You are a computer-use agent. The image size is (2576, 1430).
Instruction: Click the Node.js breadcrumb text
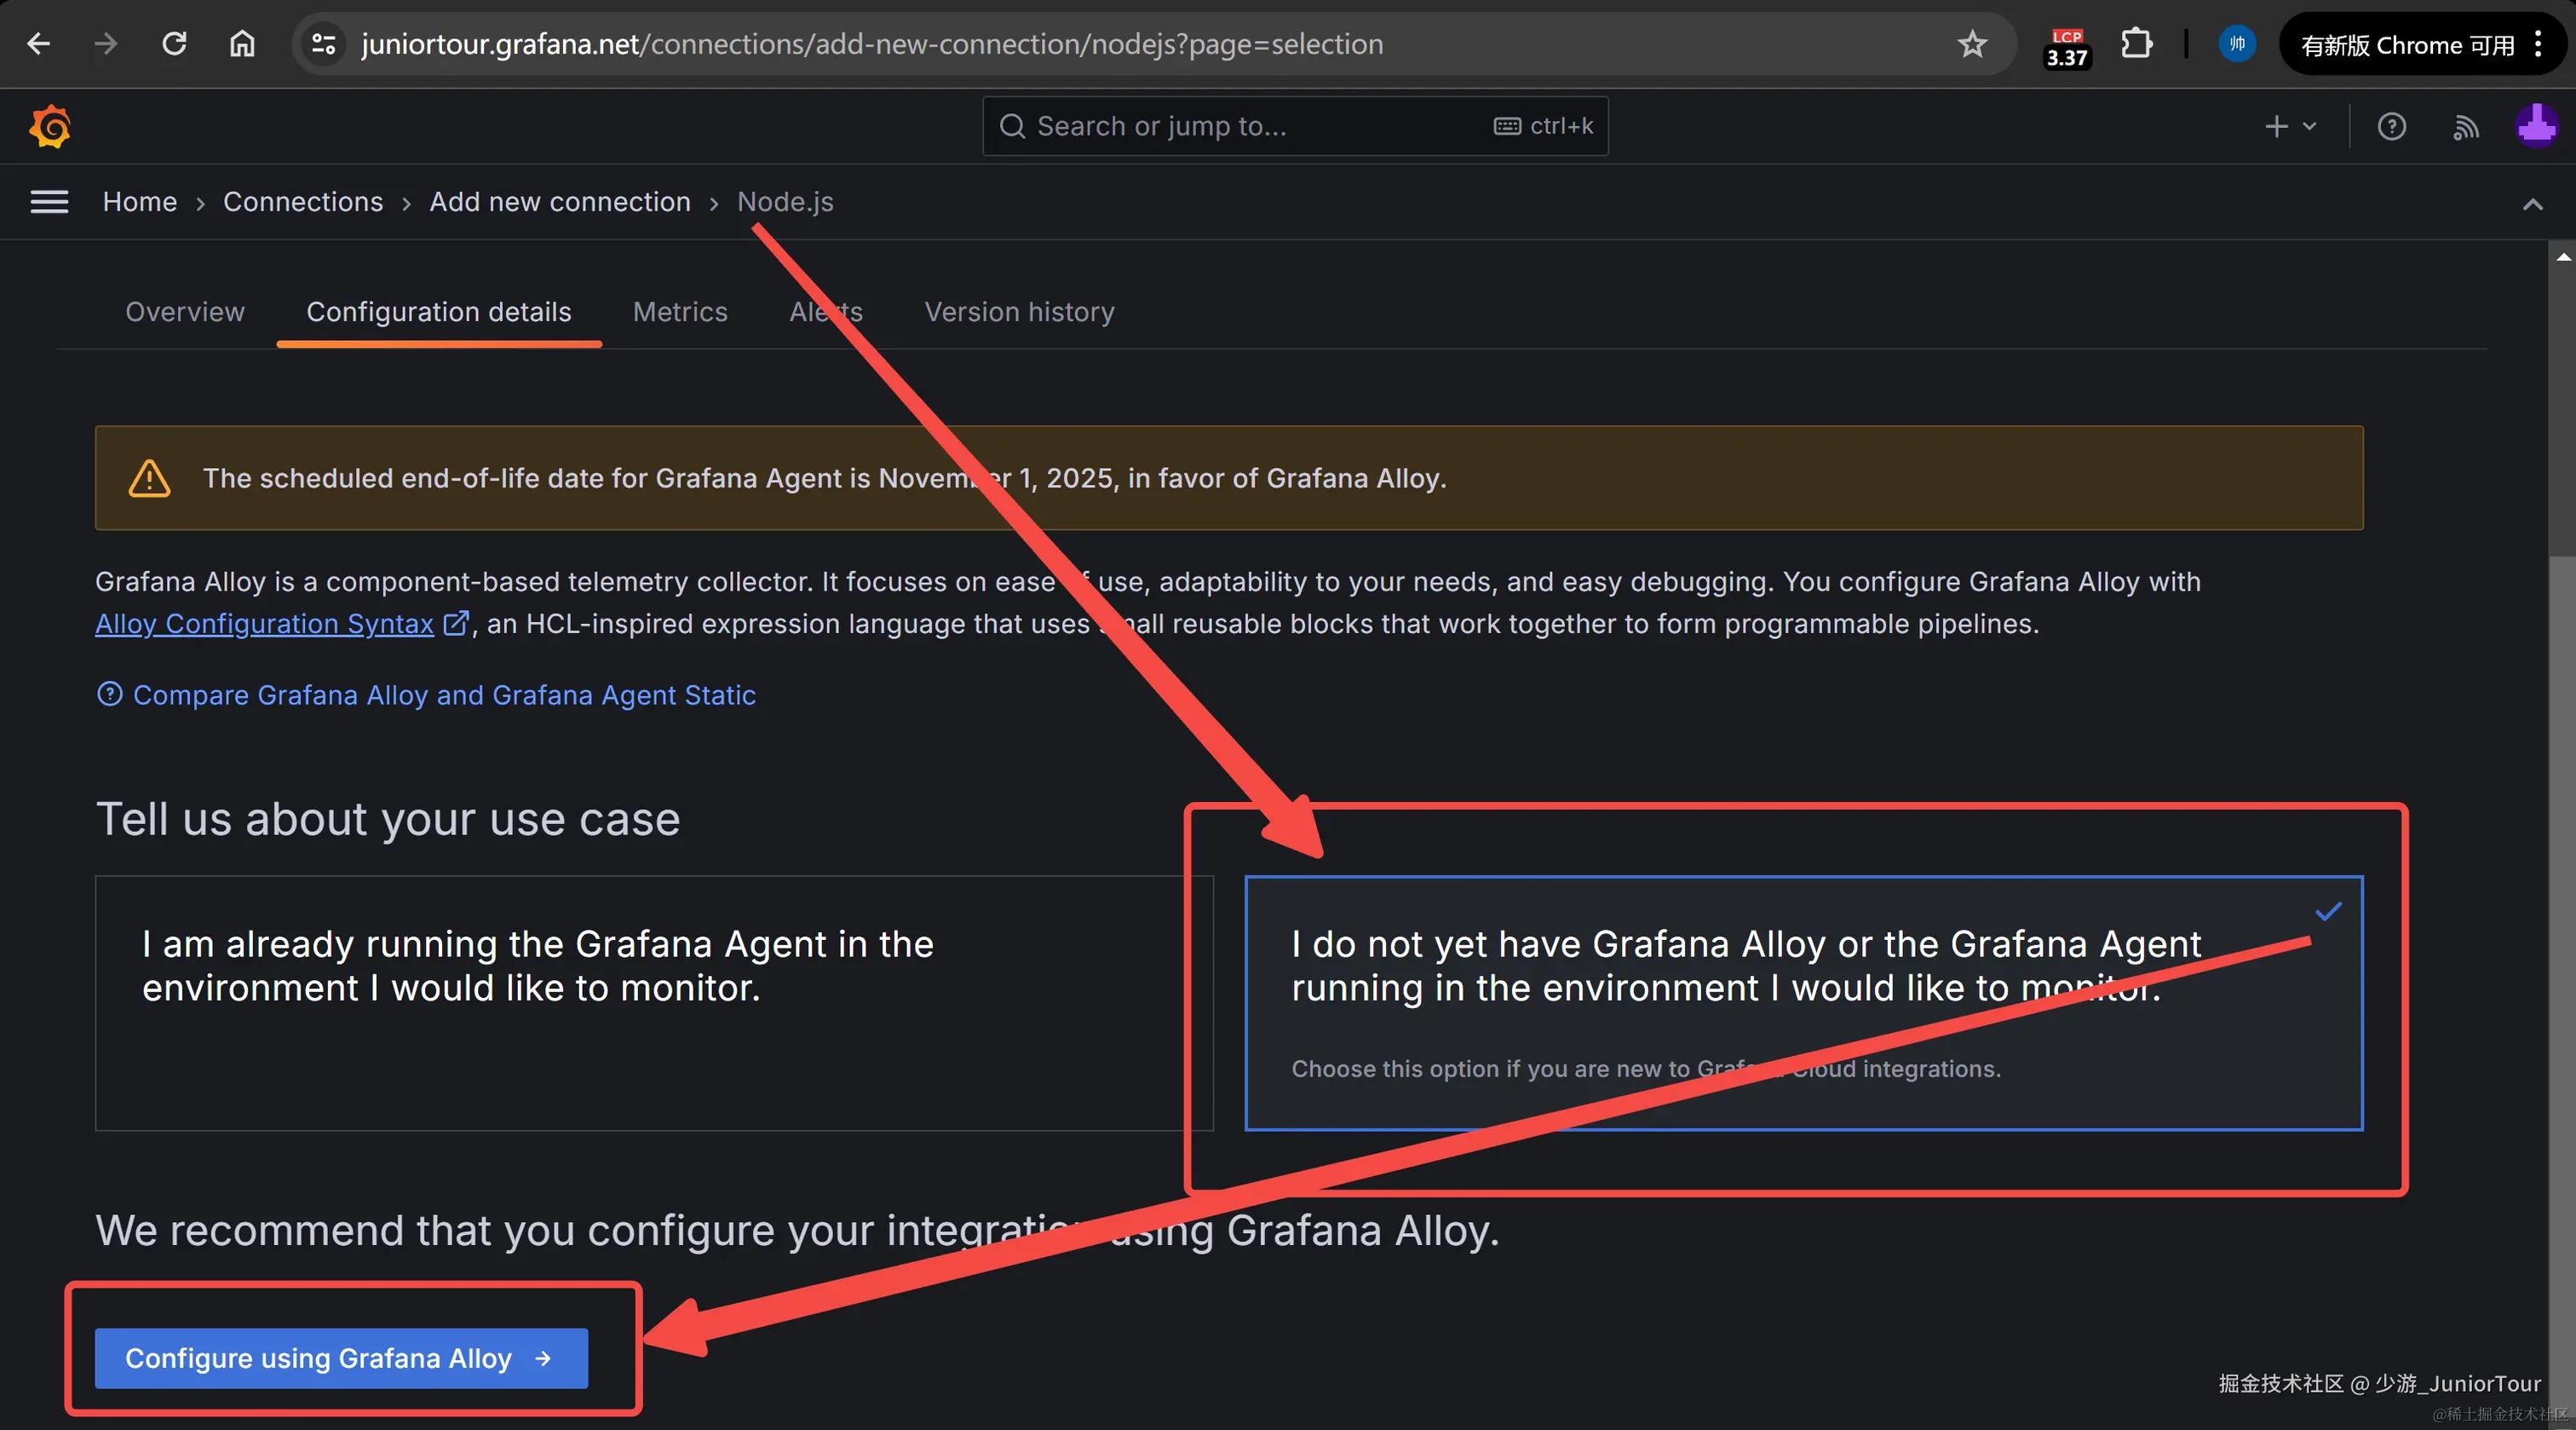785,202
